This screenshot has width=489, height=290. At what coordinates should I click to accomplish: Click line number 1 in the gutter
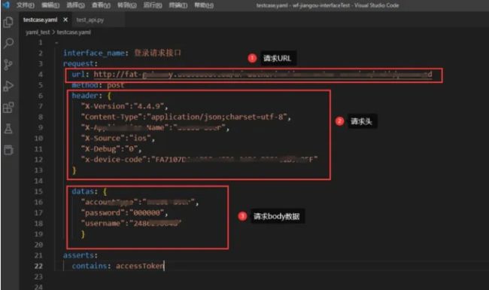click(x=41, y=42)
